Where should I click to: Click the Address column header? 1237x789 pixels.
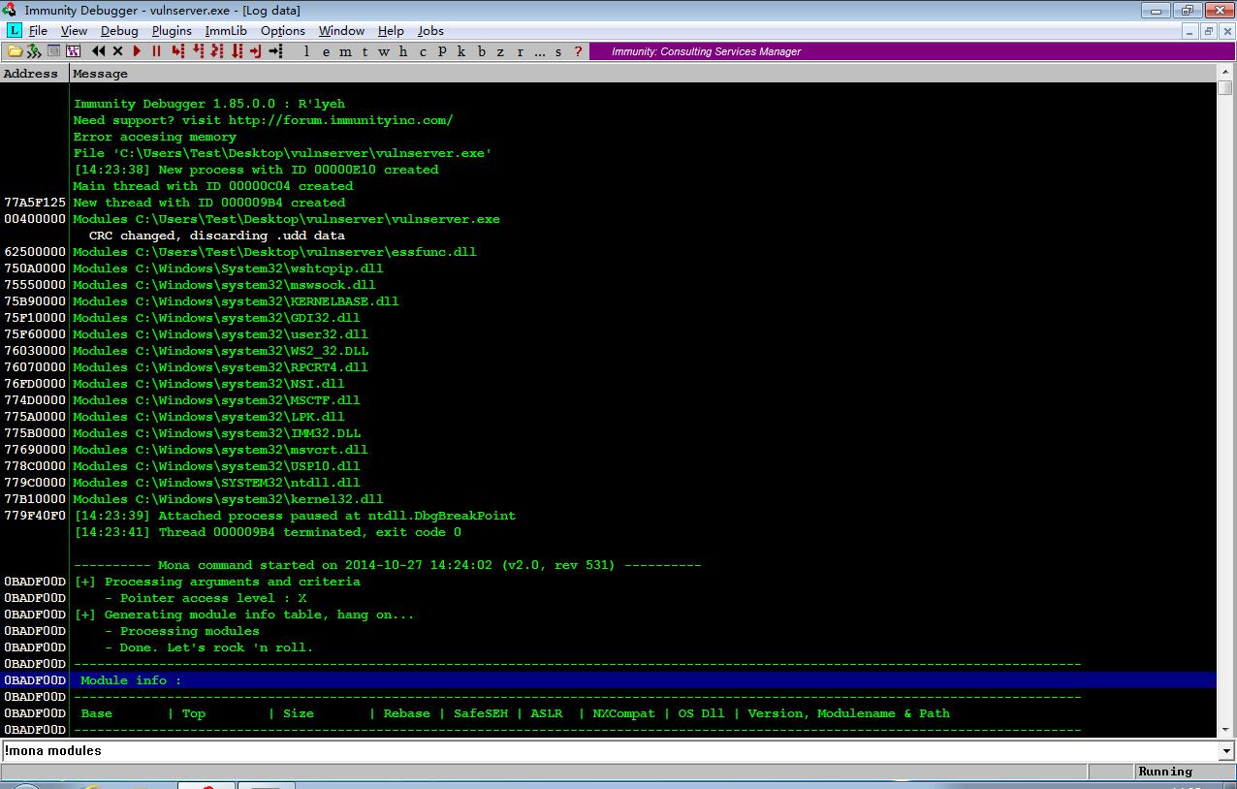click(34, 74)
